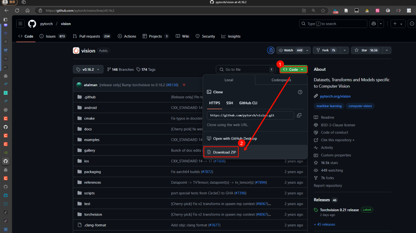The height and width of the screenshot is (233, 416).
Task: Expand the Fork dropdown arrow
Action: coord(345,50)
